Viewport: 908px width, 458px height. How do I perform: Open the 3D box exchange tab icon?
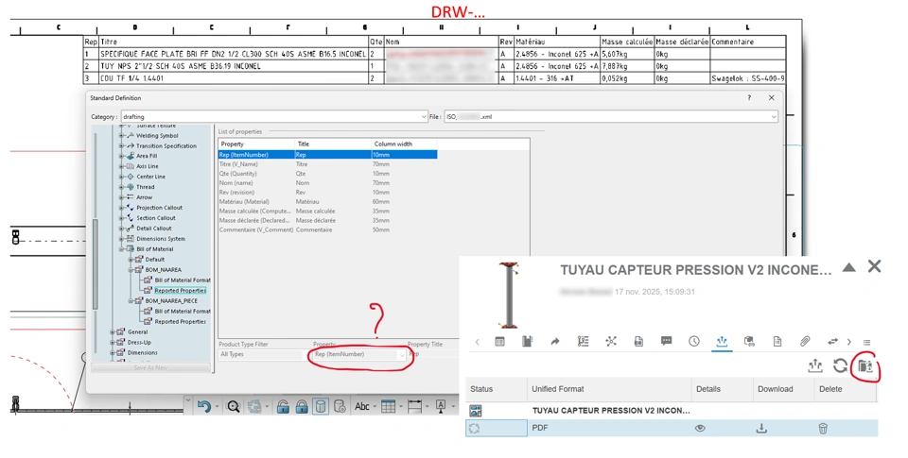pos(749,342)
